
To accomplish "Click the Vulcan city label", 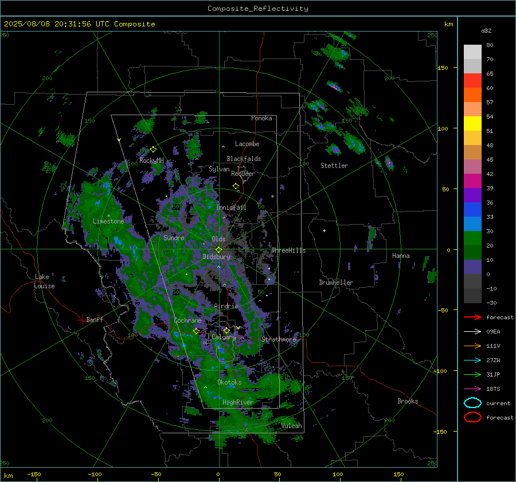I will pos(292,426).
